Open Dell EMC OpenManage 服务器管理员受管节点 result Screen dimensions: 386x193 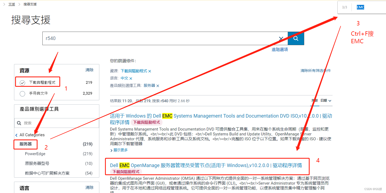[206, 165]
